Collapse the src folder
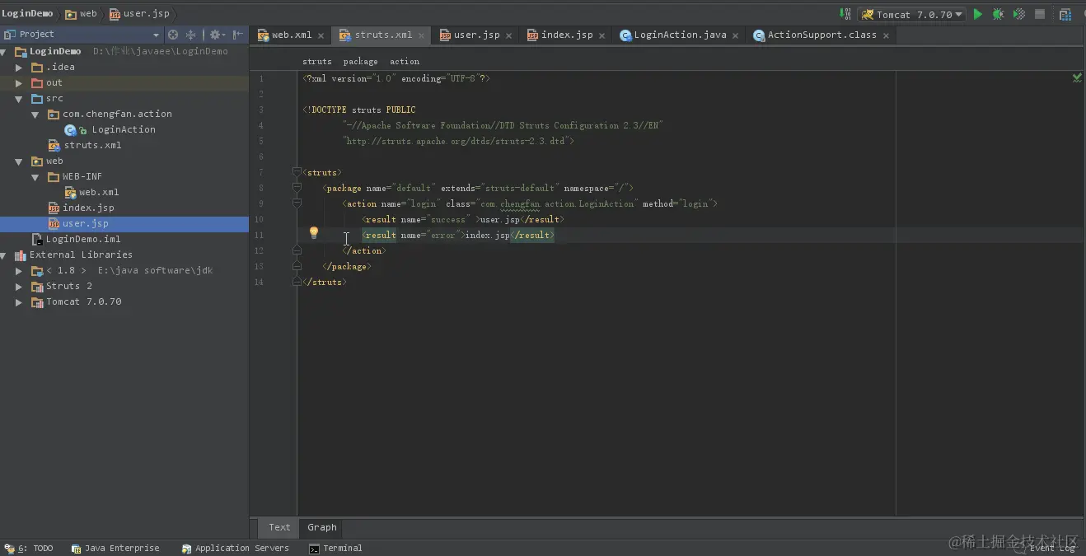Viewport: 1086px width, 556px height. 19,99
